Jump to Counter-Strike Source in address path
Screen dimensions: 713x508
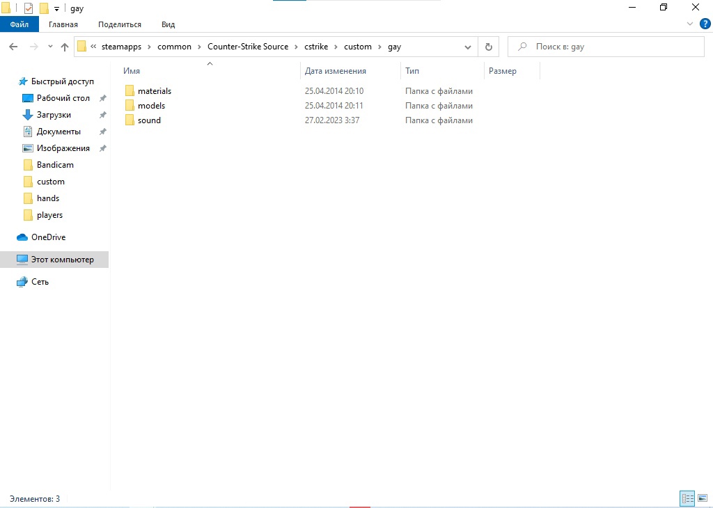[248, 47]
